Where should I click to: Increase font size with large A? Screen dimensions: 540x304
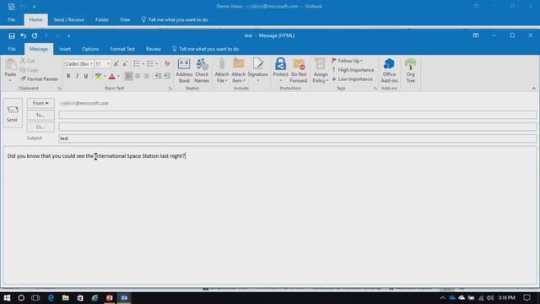point(116,64)
